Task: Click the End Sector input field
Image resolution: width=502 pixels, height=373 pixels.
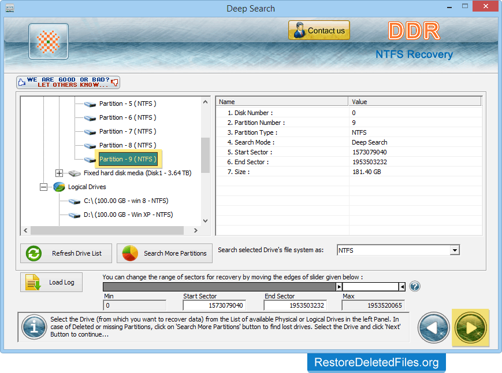Action: click(296, 305)
